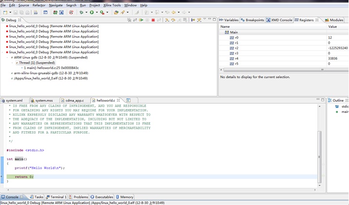This screenshot has width=349, height=205.
Task: Click the Run External Tools icon
Action: point(102,13)
